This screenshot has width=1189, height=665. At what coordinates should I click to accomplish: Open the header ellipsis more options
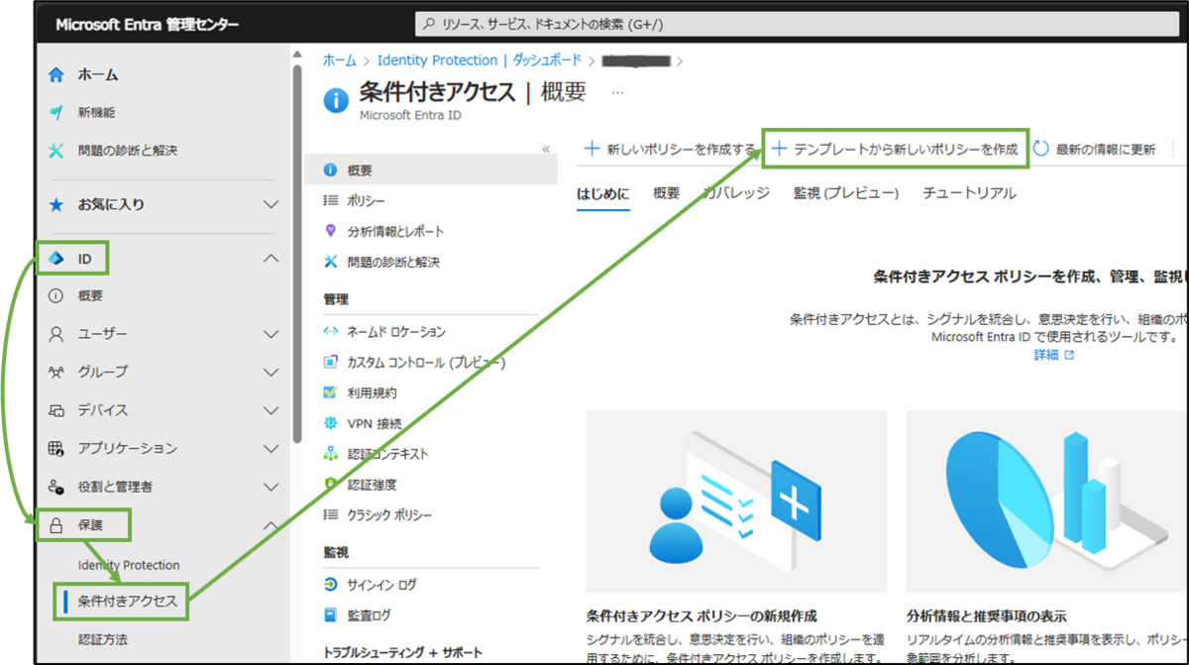[x=618, y=92]
